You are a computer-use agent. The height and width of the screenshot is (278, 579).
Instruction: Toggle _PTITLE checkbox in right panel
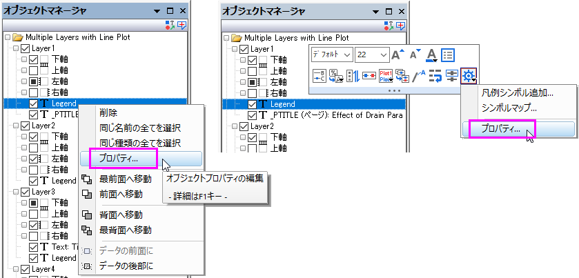point(253,115)
